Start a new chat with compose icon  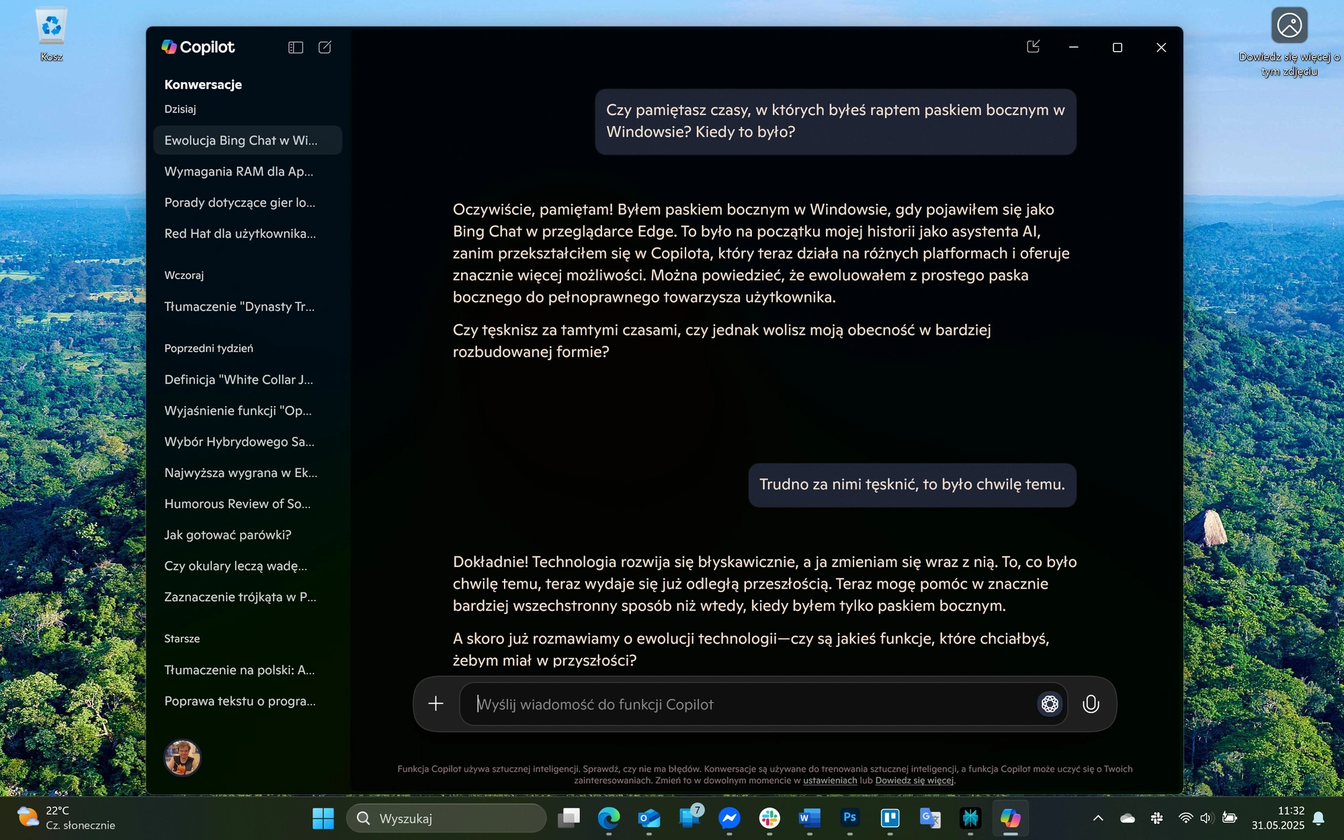(325, 47)
